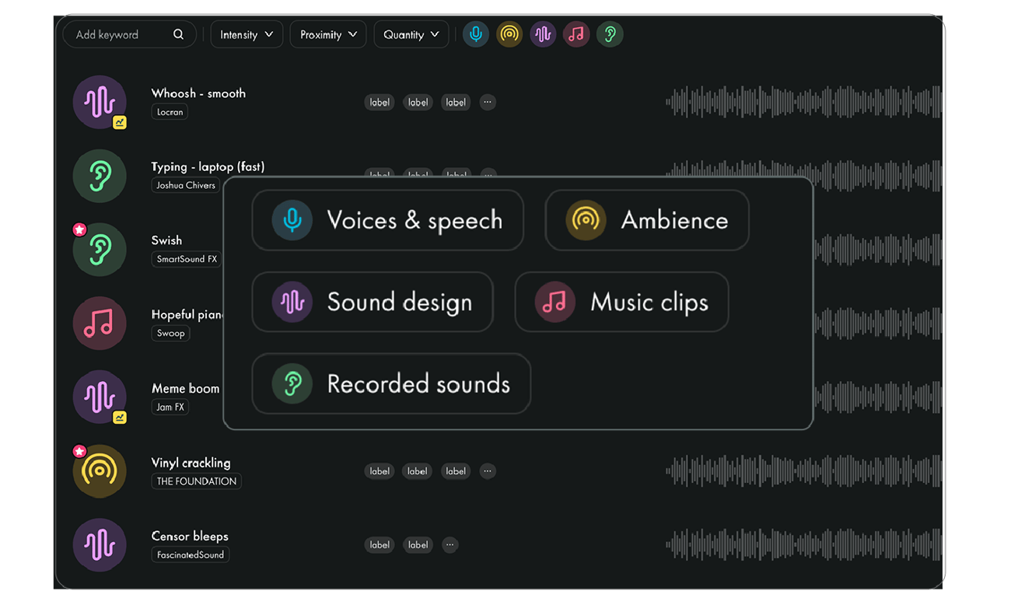Click the star badge on Swish icon
The width and height of the screenshot is (1011, 602).
tap(79, 229)
